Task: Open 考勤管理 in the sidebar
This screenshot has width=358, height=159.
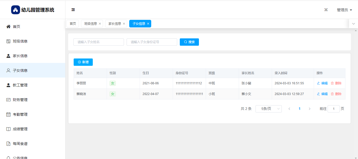Action: [x=20, y=114]
